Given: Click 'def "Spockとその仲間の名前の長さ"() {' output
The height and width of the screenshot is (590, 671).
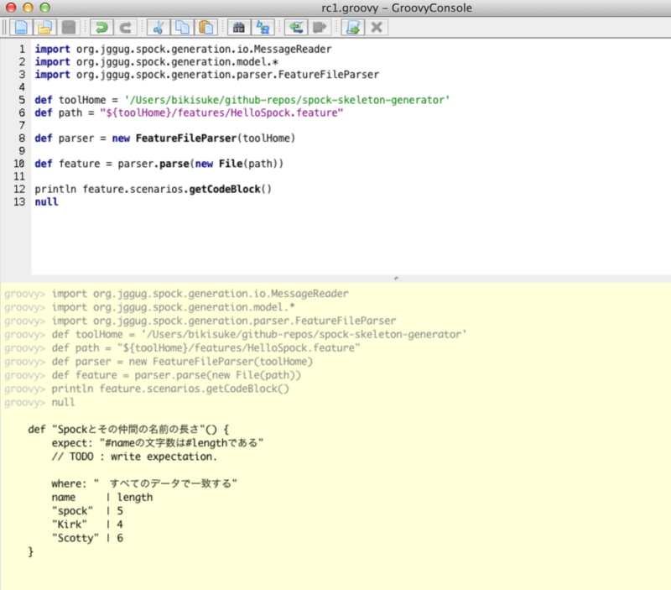Looking at the screenshot, I should click(x=128, y=430).
